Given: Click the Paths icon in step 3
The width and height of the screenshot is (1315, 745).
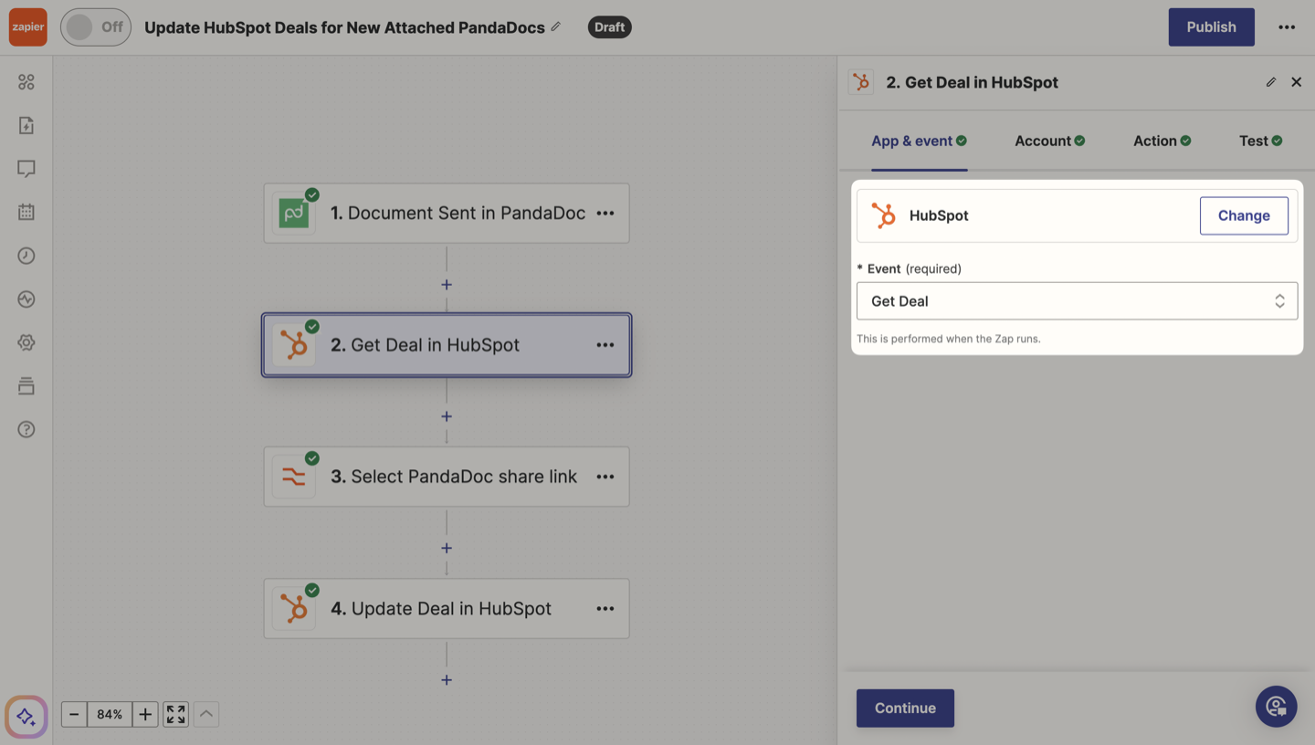Looking at the screenshot, I should pyautogui.click(x=294, y=477).
